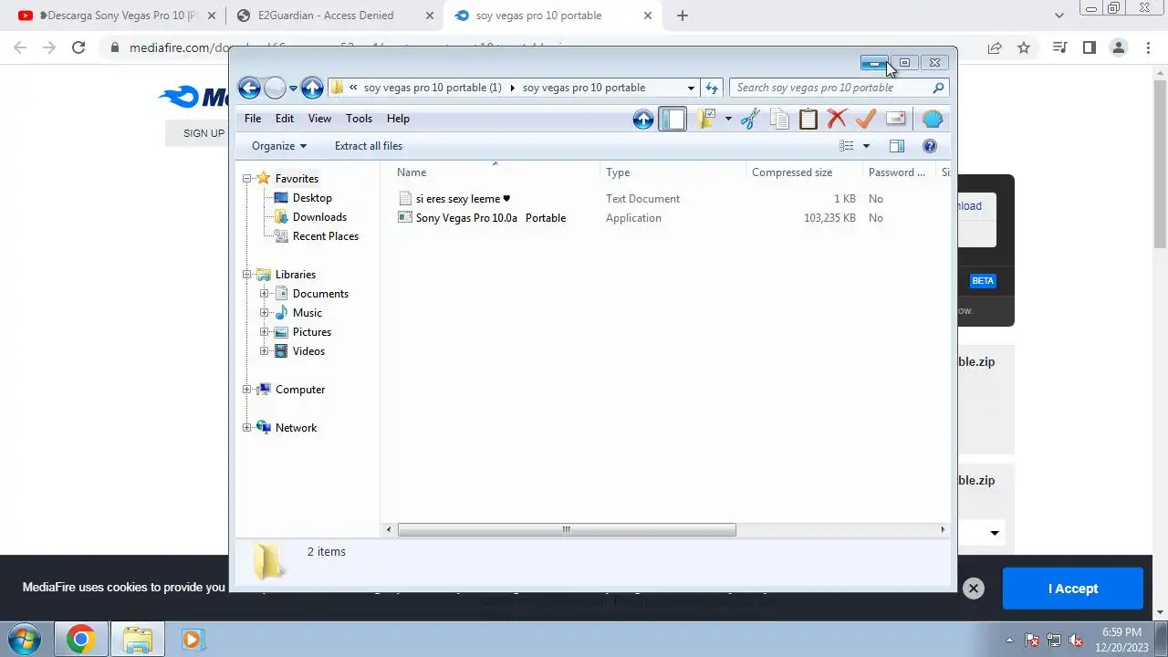Select Downloads in Favorites
Screen dimensions: 1168x657
pyautogui.click(x=319, y=217)
